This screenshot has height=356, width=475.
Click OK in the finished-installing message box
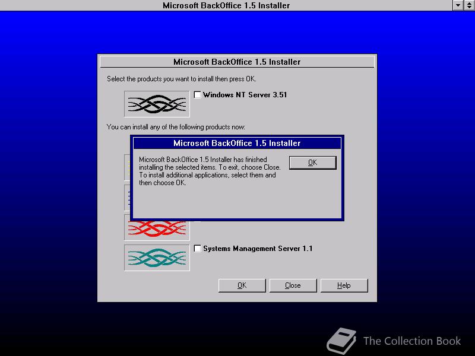coord(313,163)
